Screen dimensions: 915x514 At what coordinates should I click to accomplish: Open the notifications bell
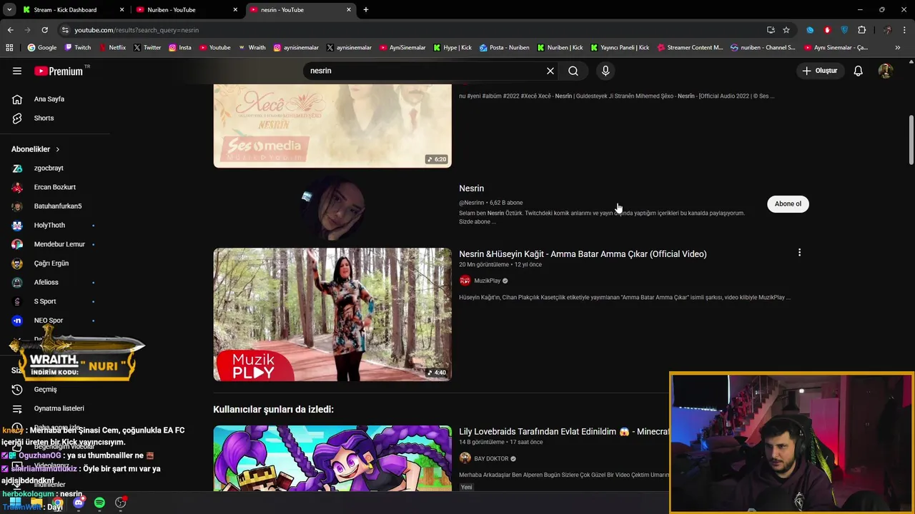click(859, 71)
